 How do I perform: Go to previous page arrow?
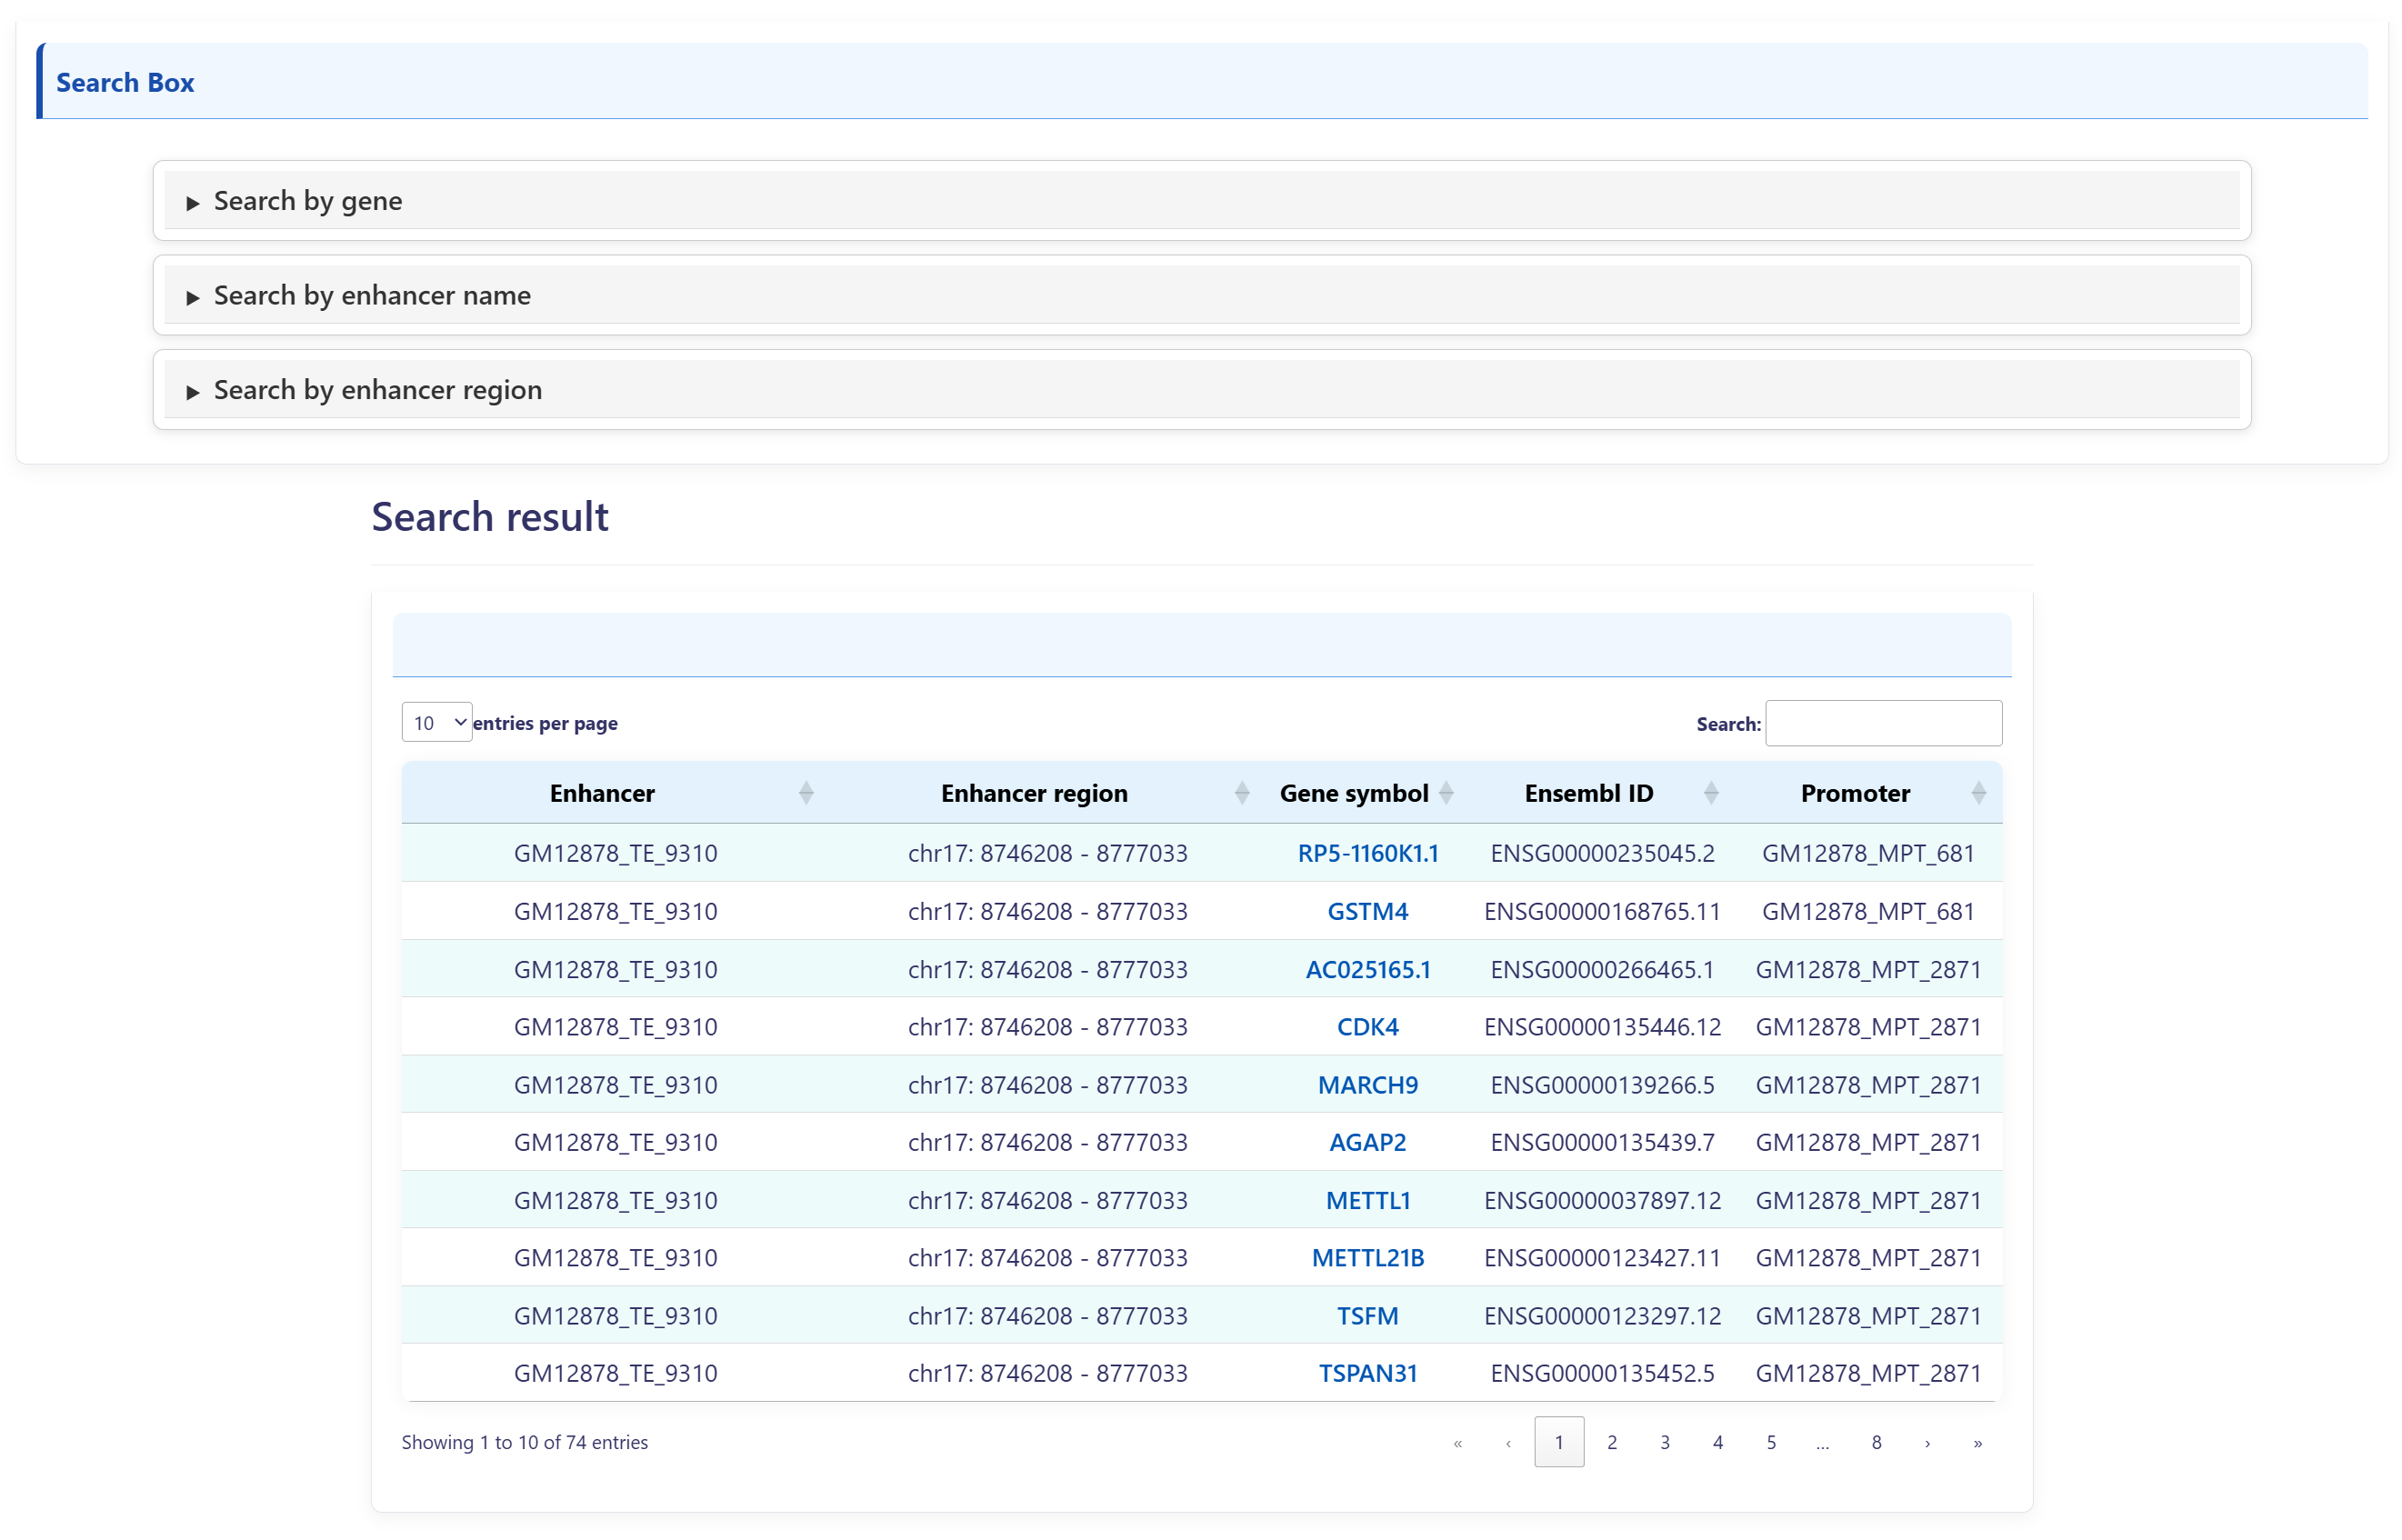pos(1507,1442)
